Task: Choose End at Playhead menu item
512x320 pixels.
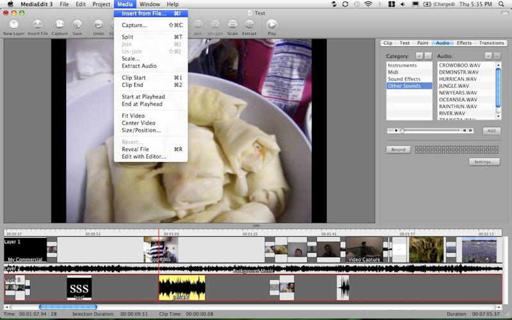Action: [x=151, y=104]
